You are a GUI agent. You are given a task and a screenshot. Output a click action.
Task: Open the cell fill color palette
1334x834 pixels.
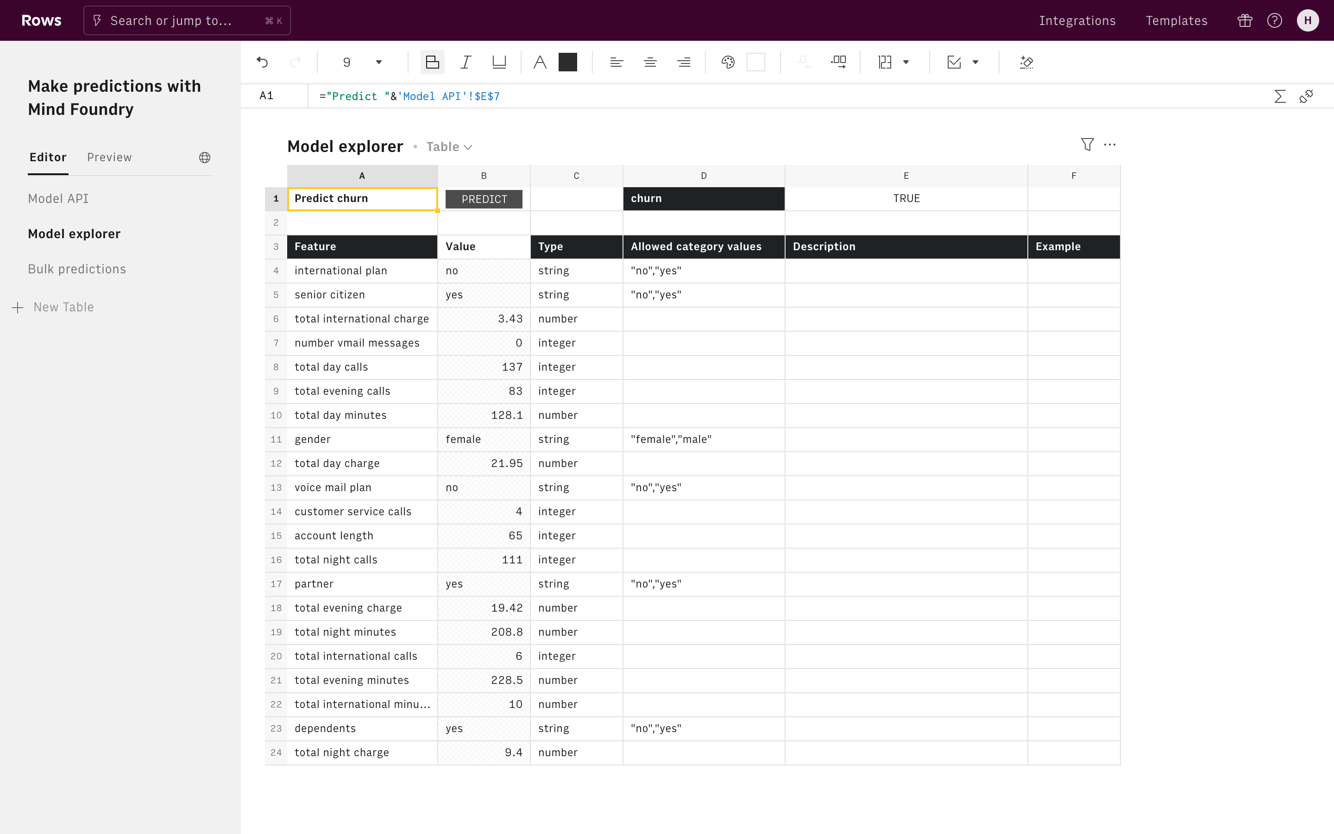click(728, 63)
